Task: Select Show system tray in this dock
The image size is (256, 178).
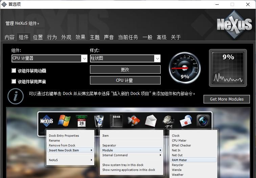Action: 123,165
